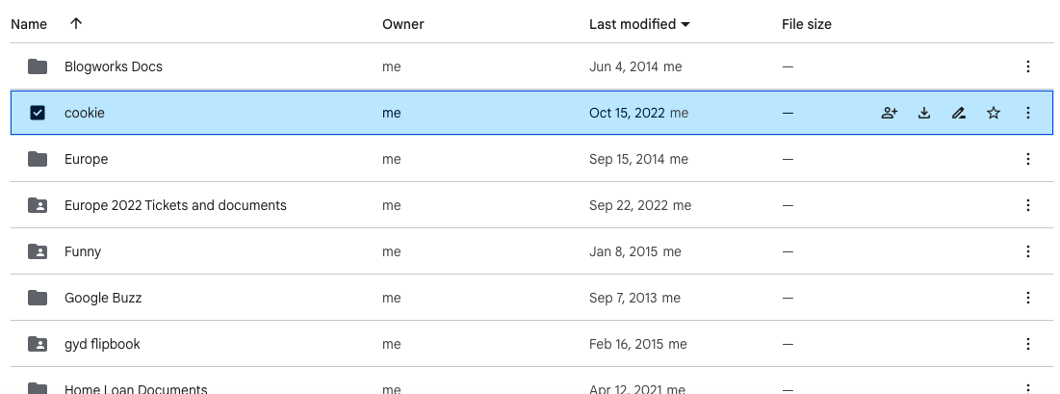The width and height of the screenshot is (1060, 394).
Task: Open more actions for gyd flipbook
Action: 1027,344
